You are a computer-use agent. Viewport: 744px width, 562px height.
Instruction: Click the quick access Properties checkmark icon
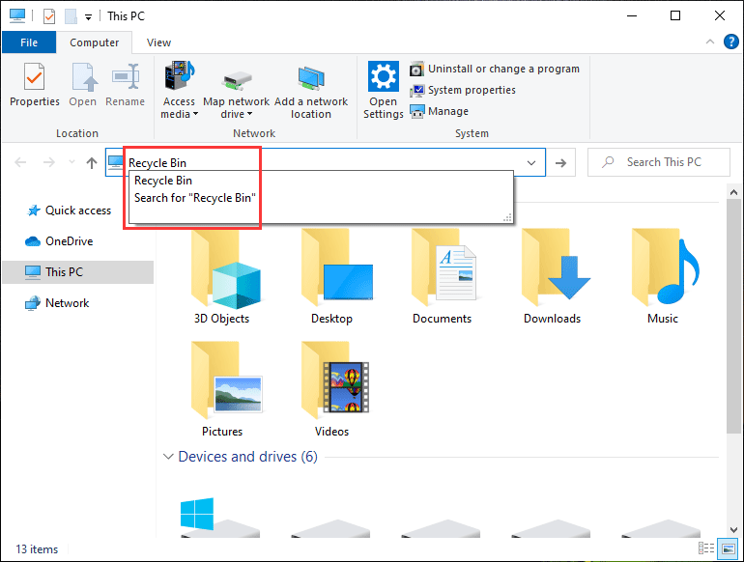(49, 16)
